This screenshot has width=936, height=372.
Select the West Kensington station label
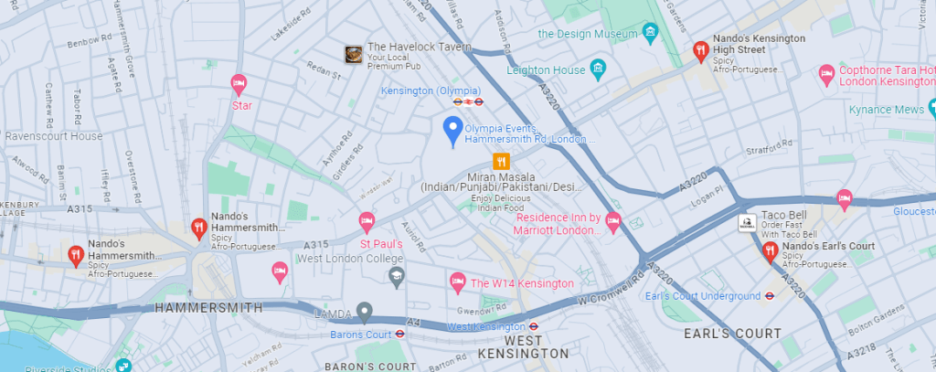click(x=486, y=326)
